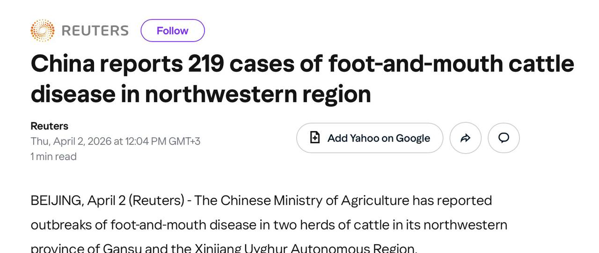The image size is (599, 253).
Task: Click the Reuters orange sunburst logo
Action: pos(42,31)
